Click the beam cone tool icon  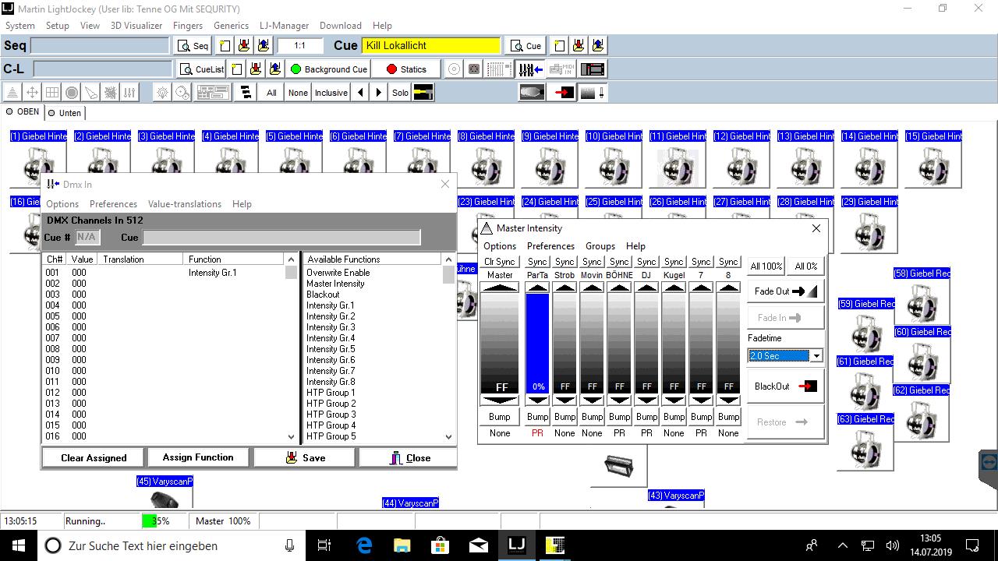(90, 93)
